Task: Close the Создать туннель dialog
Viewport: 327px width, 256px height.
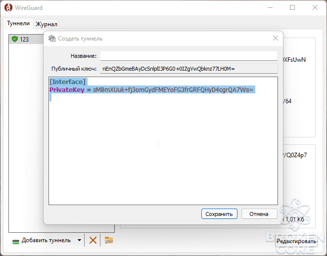Action: click(276, 38)
